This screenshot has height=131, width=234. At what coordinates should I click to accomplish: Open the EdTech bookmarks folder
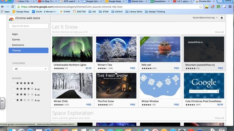117,12
